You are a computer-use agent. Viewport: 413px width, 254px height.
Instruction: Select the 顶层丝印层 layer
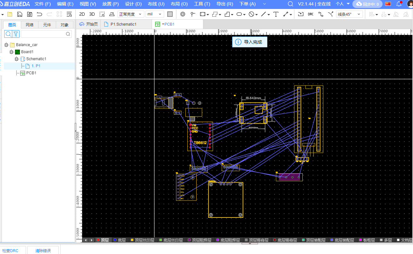(x=142, y=240)
